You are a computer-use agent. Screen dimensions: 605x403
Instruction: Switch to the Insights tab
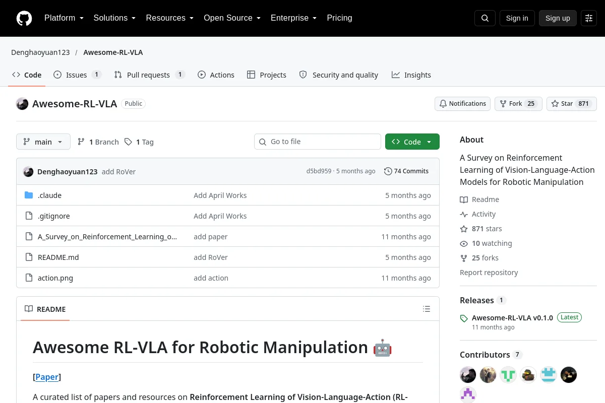tap(411, 75)
